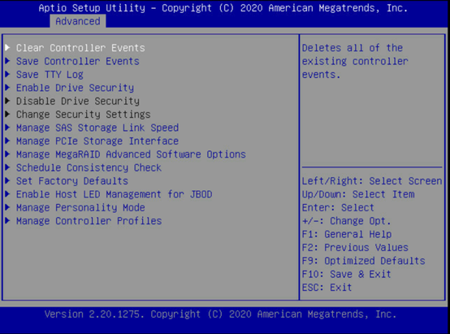Click the F10: Save & Exit hint
450x334 pixels.
coord(346,274)
